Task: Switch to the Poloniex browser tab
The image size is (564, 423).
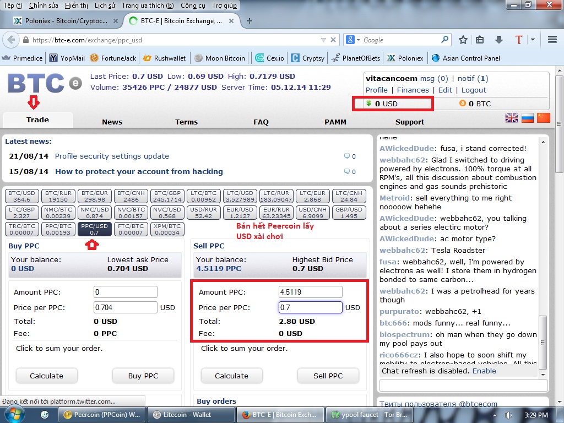Action: point(66,21)
